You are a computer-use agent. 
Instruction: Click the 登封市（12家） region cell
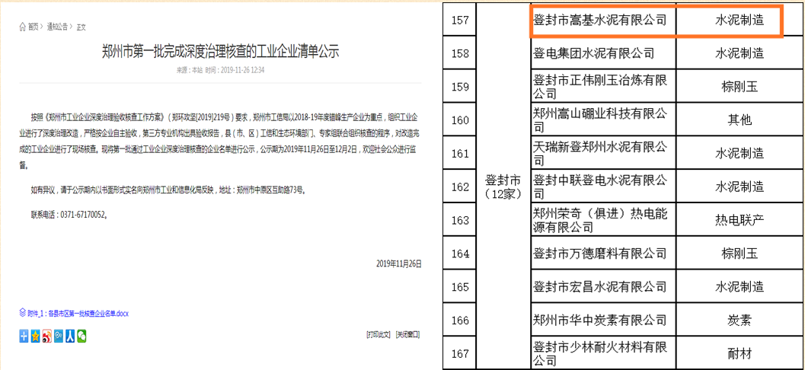tap(503, 187)
